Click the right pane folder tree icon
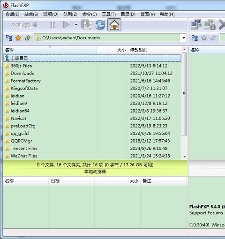 click(x=195, y=38)
